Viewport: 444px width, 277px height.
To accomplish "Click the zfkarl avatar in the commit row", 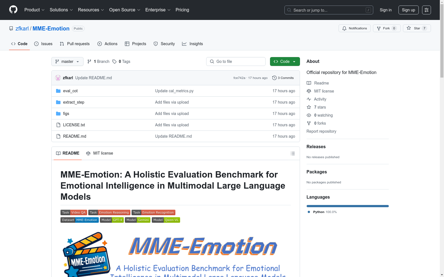I will pyautogui.click(x=58, y=78).
